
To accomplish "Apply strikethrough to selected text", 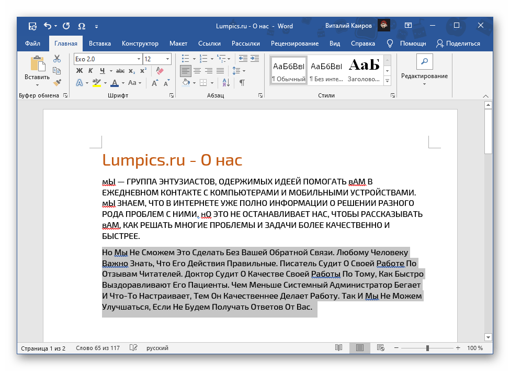I will (x=121, y=70).
